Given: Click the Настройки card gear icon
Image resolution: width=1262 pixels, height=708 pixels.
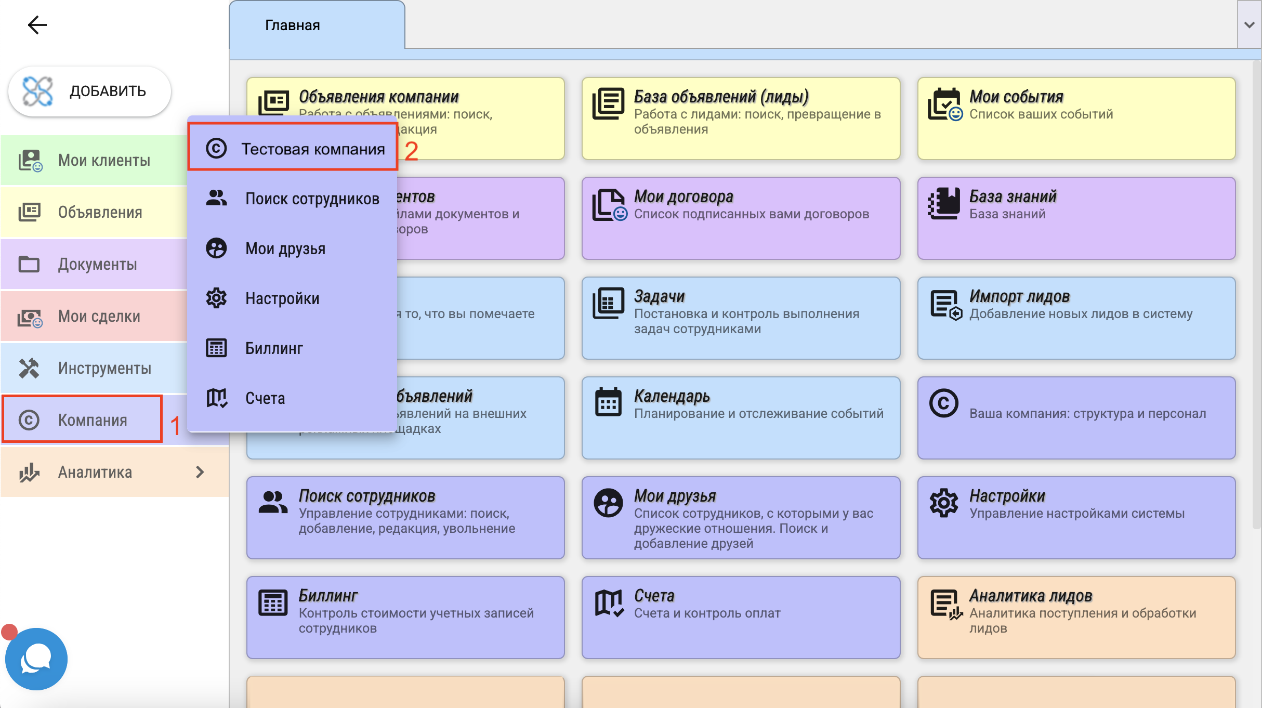Looking at the screenshot, I should 944,503.
